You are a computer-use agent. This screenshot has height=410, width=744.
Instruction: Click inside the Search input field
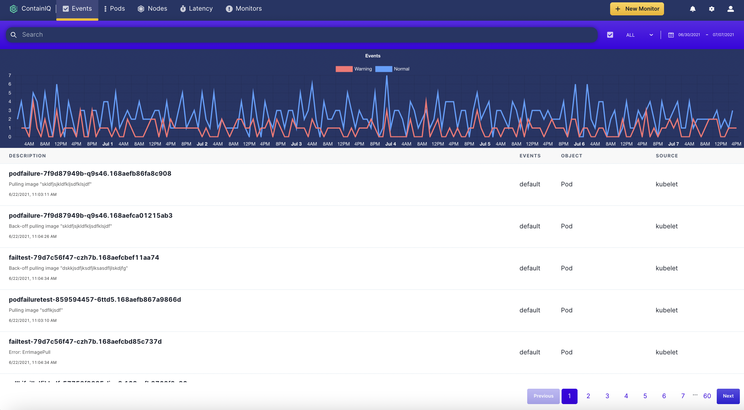(x=178, y=34)
